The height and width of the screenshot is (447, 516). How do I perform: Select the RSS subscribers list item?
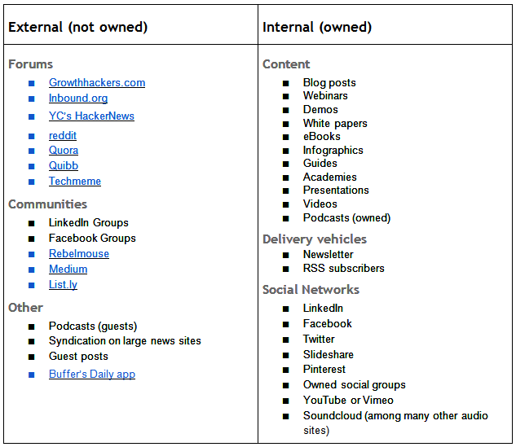coord(343,268)
